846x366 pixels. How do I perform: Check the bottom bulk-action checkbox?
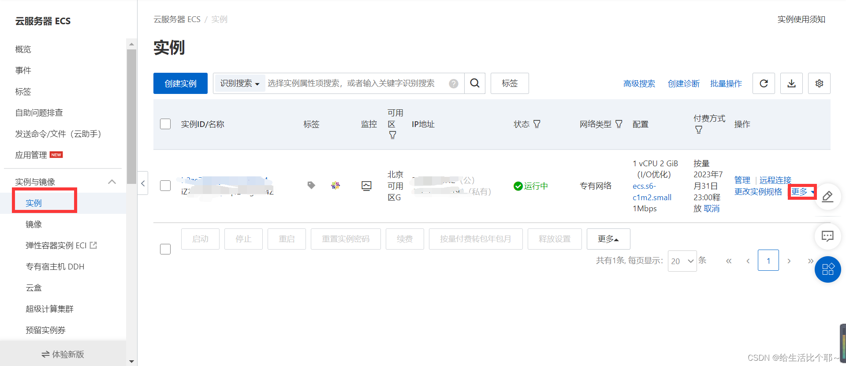(165, 249)
